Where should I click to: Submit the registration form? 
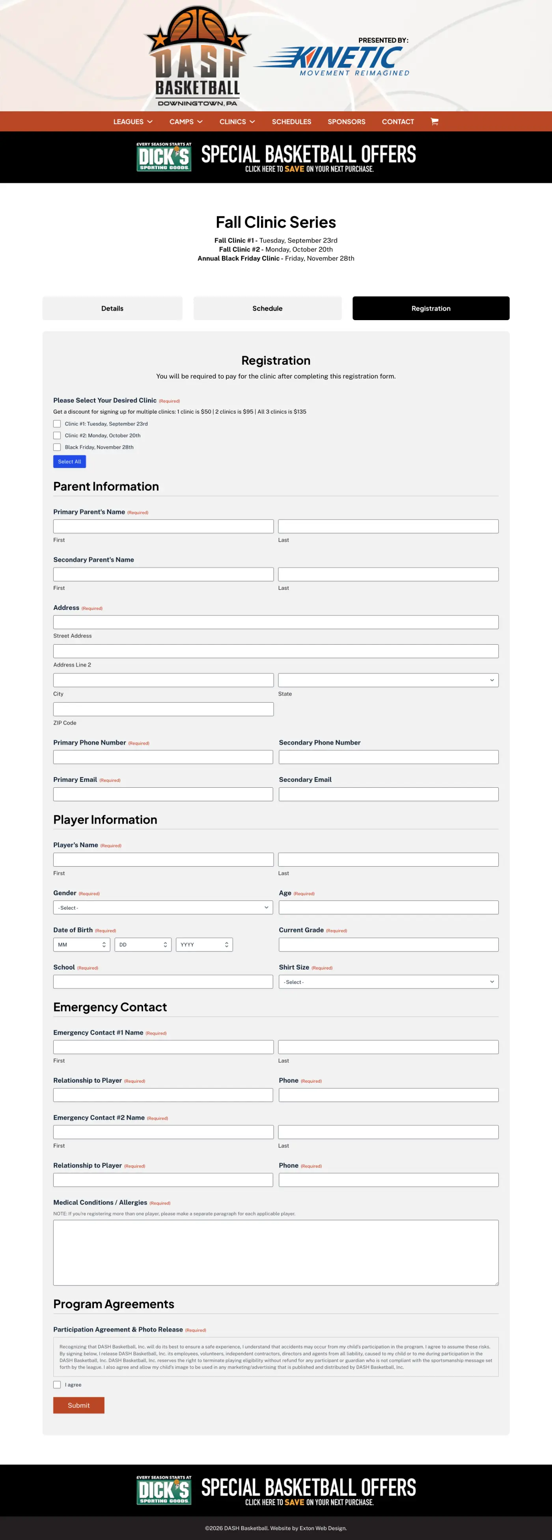pos(78,1405)
